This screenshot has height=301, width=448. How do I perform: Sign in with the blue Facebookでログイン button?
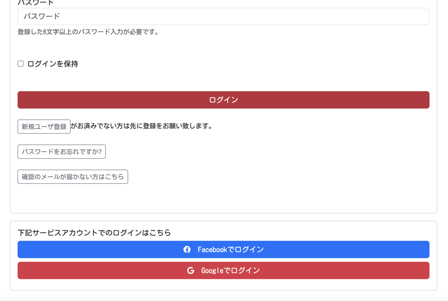click(223, 250)
